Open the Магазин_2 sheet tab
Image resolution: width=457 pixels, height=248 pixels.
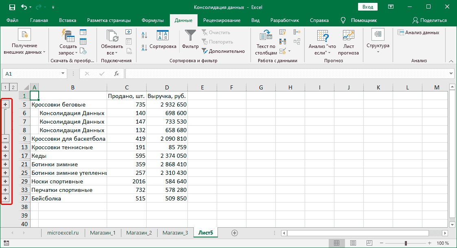[139, 233]
